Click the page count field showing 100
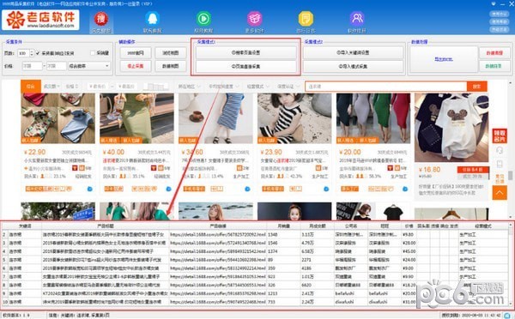The width and height of the screenshot is (515, 319). pos(23,53)
